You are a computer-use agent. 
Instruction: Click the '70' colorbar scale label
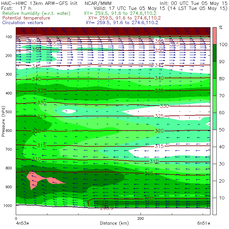pyautogui.click(x=222, y=96)
